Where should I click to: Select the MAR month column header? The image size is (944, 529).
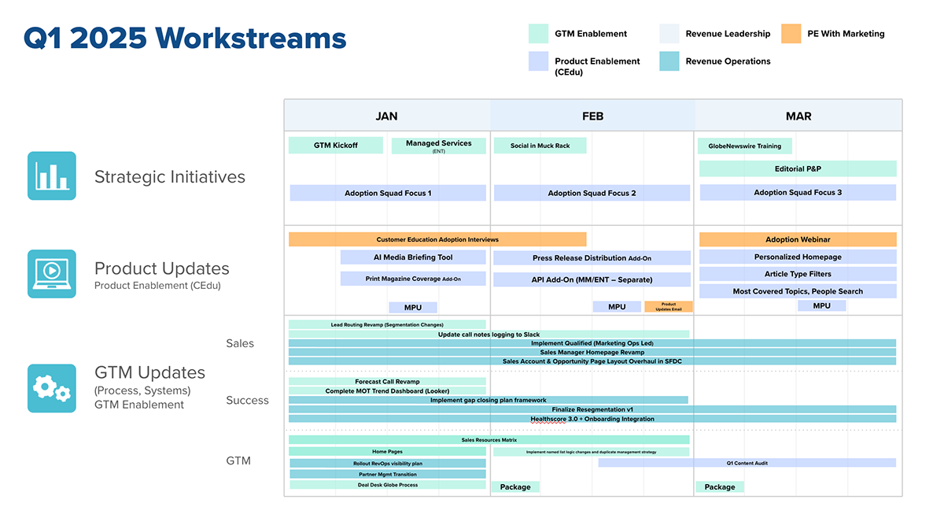798,116
